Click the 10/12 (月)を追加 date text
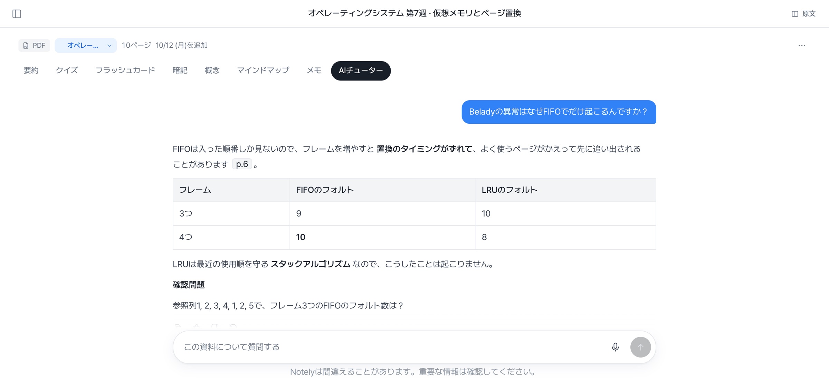 [x=182, y=45]
